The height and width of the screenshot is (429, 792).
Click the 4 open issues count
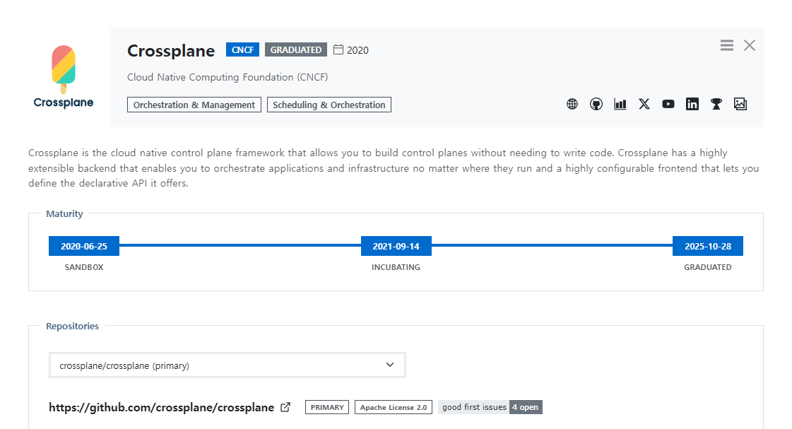click(526, 407)
